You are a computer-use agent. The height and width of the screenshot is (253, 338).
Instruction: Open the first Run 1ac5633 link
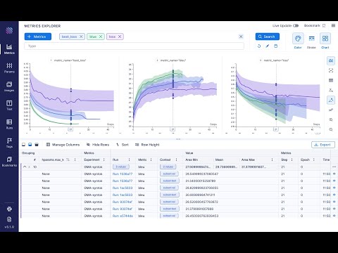pos(123,188)
